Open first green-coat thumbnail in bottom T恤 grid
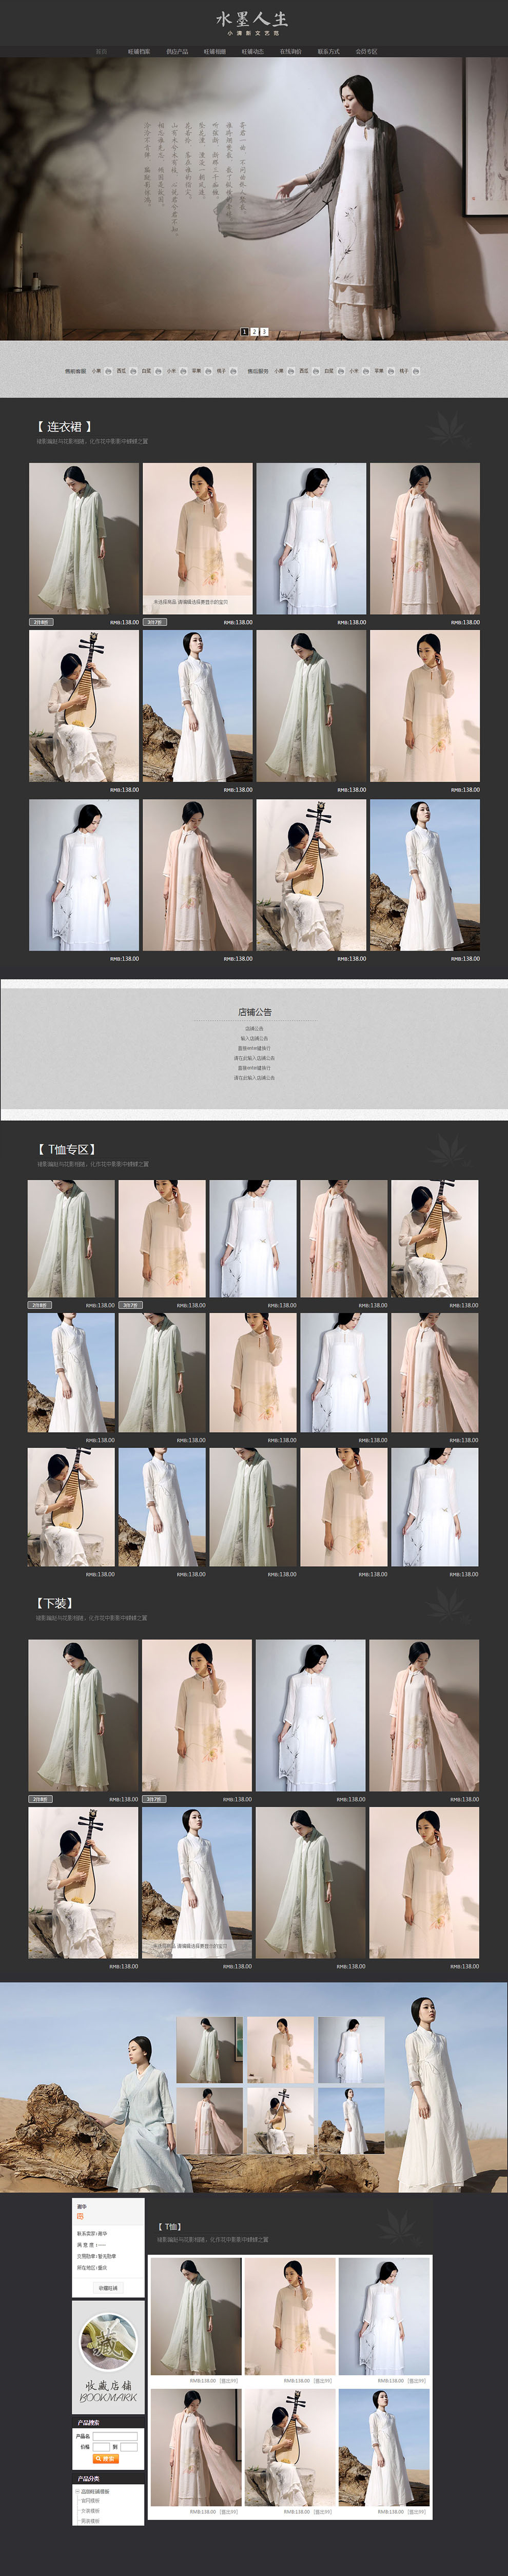 click(196, 2317)
